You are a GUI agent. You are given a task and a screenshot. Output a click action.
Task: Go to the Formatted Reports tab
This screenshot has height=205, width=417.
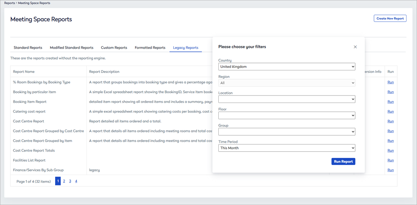[150, 48]
